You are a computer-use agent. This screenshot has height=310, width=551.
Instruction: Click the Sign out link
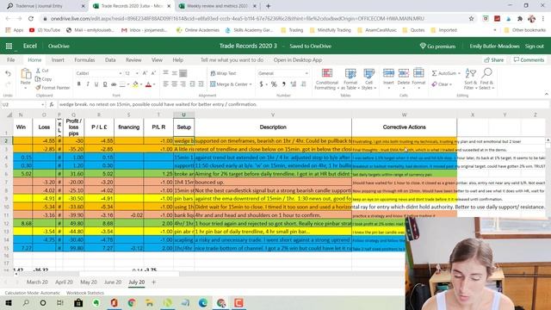tap(534, 46)
